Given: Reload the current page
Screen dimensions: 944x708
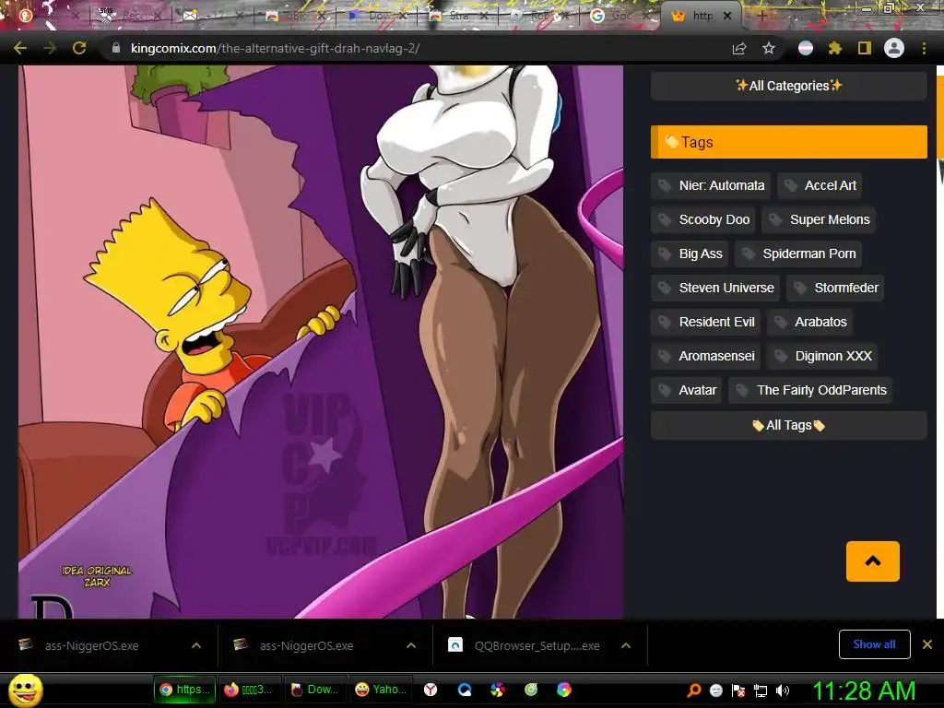Looking at the screenshot, I should [79, 48].
